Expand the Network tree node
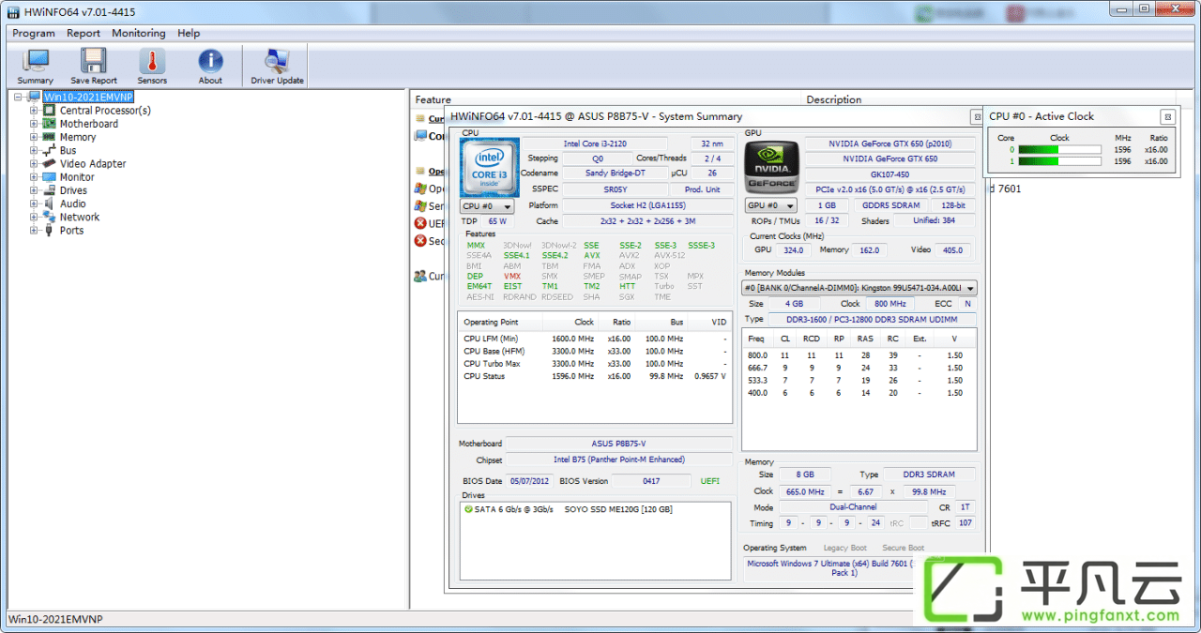This screenshot has height=633, width=1201. click(34, 217)
